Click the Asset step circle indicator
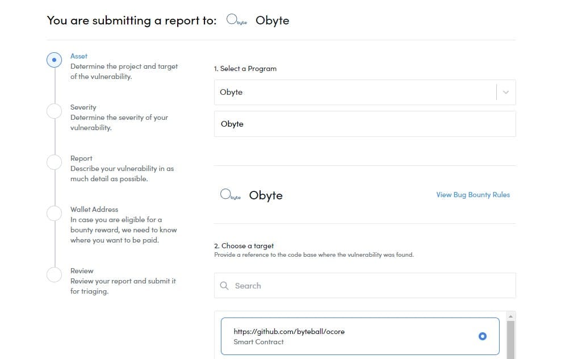Screen dimensions: 582x359 (x=54, y=60)
